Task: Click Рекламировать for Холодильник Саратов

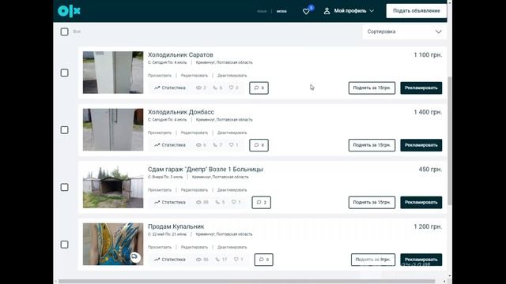Action: pos(421,88)
